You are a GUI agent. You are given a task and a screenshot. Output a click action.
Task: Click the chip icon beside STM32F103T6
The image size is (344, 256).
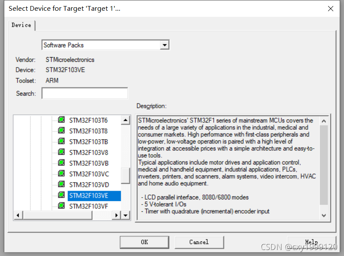point(61,120)
